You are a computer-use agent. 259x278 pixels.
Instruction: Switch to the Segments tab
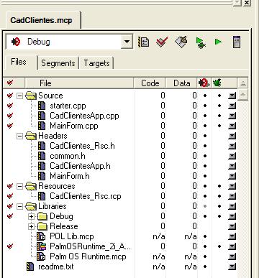click(x=58, y=63)
